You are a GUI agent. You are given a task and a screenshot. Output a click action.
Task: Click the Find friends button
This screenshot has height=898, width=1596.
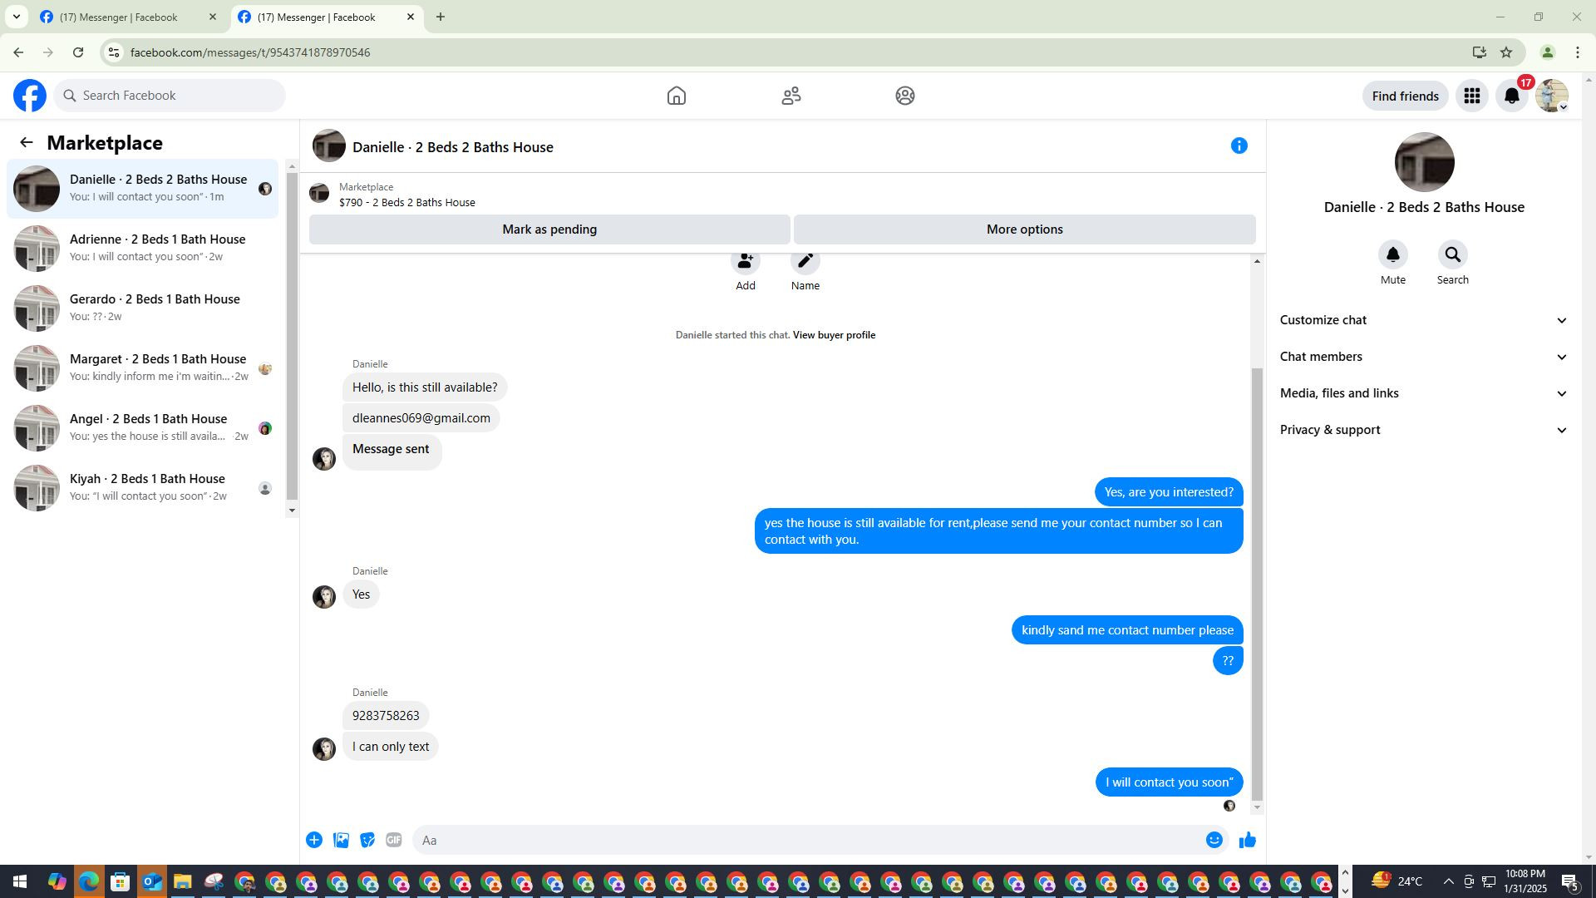pyautogui.click(x=1405, y=96)
